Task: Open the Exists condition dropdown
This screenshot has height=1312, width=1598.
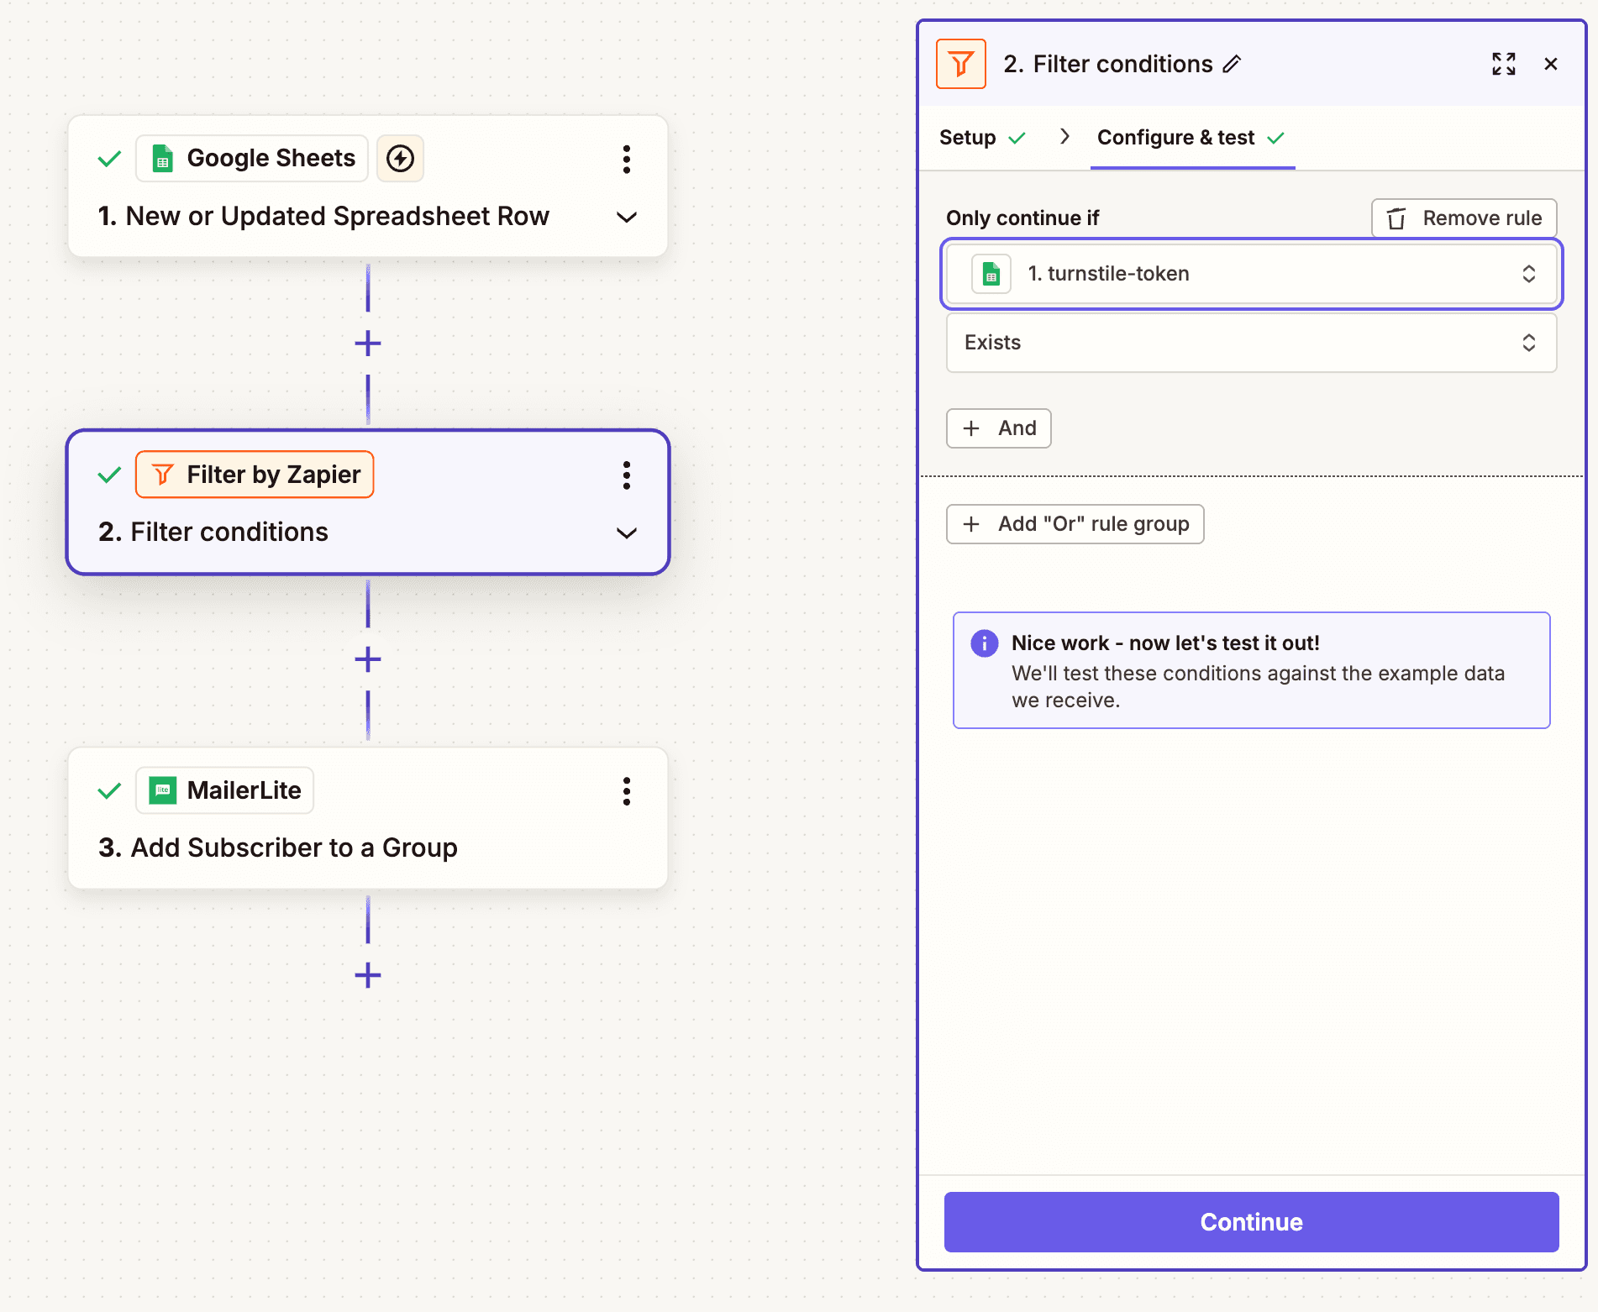Action: coord(1252,343)
